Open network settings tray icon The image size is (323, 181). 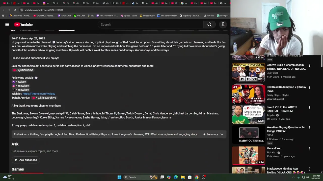point(303,177)
